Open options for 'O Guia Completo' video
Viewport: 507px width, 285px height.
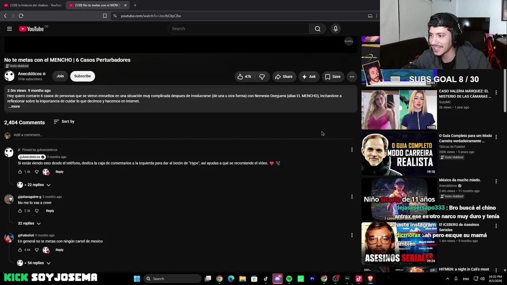(x=496, y=137)
